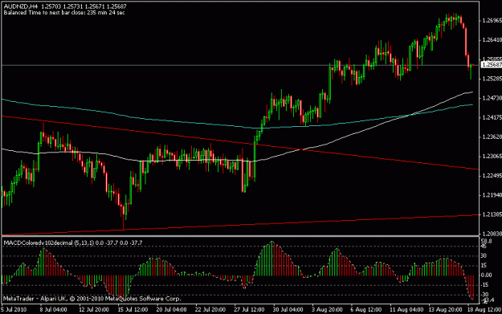This screenshot has width=502, height=314.
Task: Click the 1.24175 price scale label
Action: click(x=492, y=118)
